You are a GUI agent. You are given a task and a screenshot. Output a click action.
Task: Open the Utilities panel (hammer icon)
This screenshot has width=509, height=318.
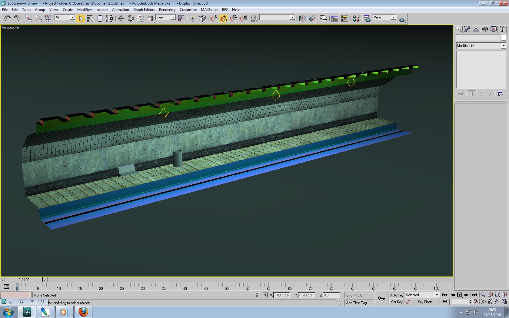point(502,29)
